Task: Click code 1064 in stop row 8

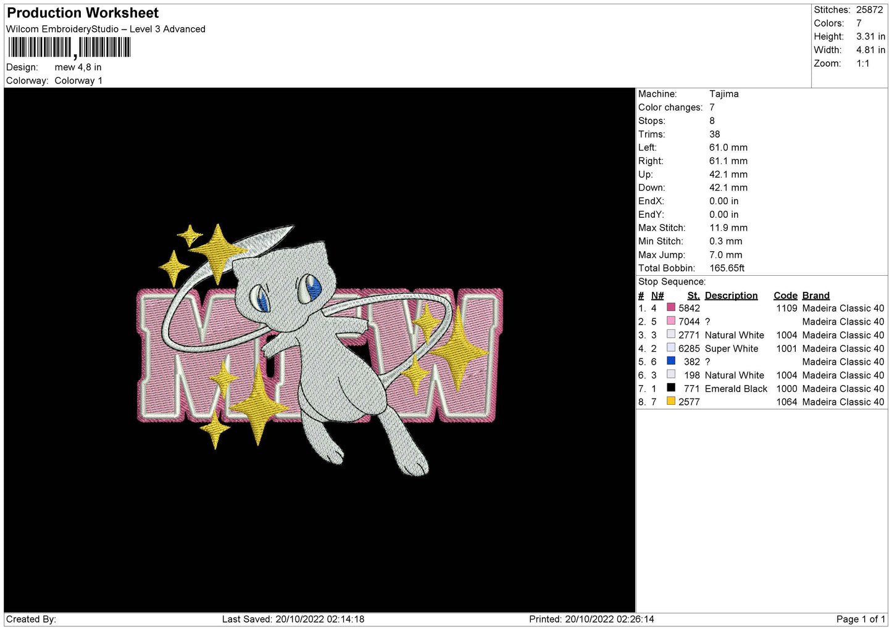Action: coord(786,402)
